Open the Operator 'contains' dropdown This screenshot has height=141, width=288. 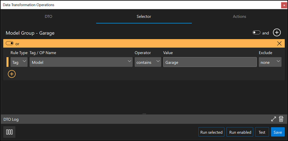[x=148, y=62]
